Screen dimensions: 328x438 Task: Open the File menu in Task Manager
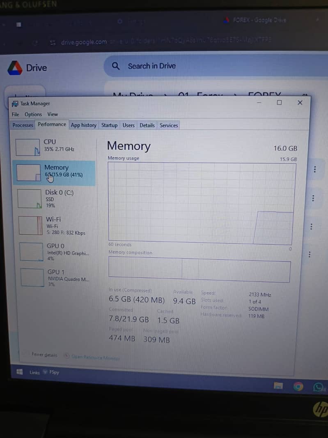[x=15, y=114]
